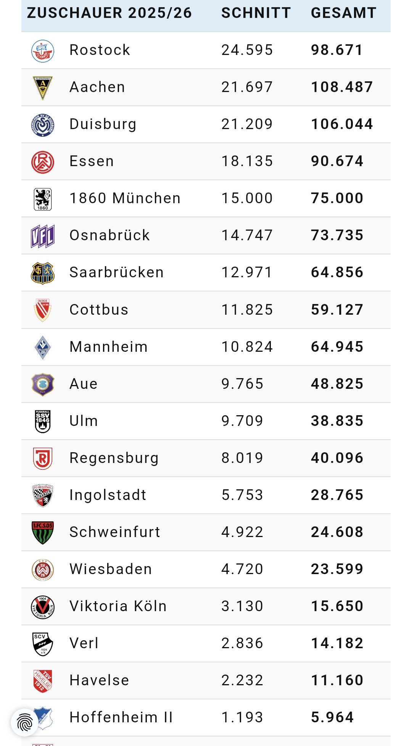Select the MSV Duisburg logo
The height and width of the screenshot is (746, 412).
click(x=43, y=125)
